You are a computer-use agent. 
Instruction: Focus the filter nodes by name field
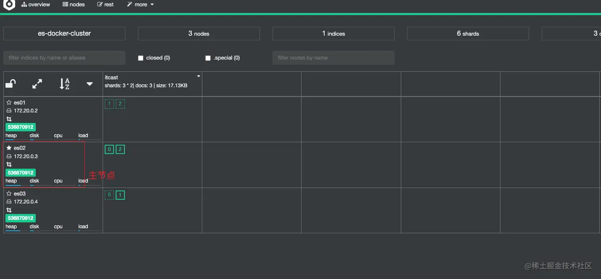334,58
